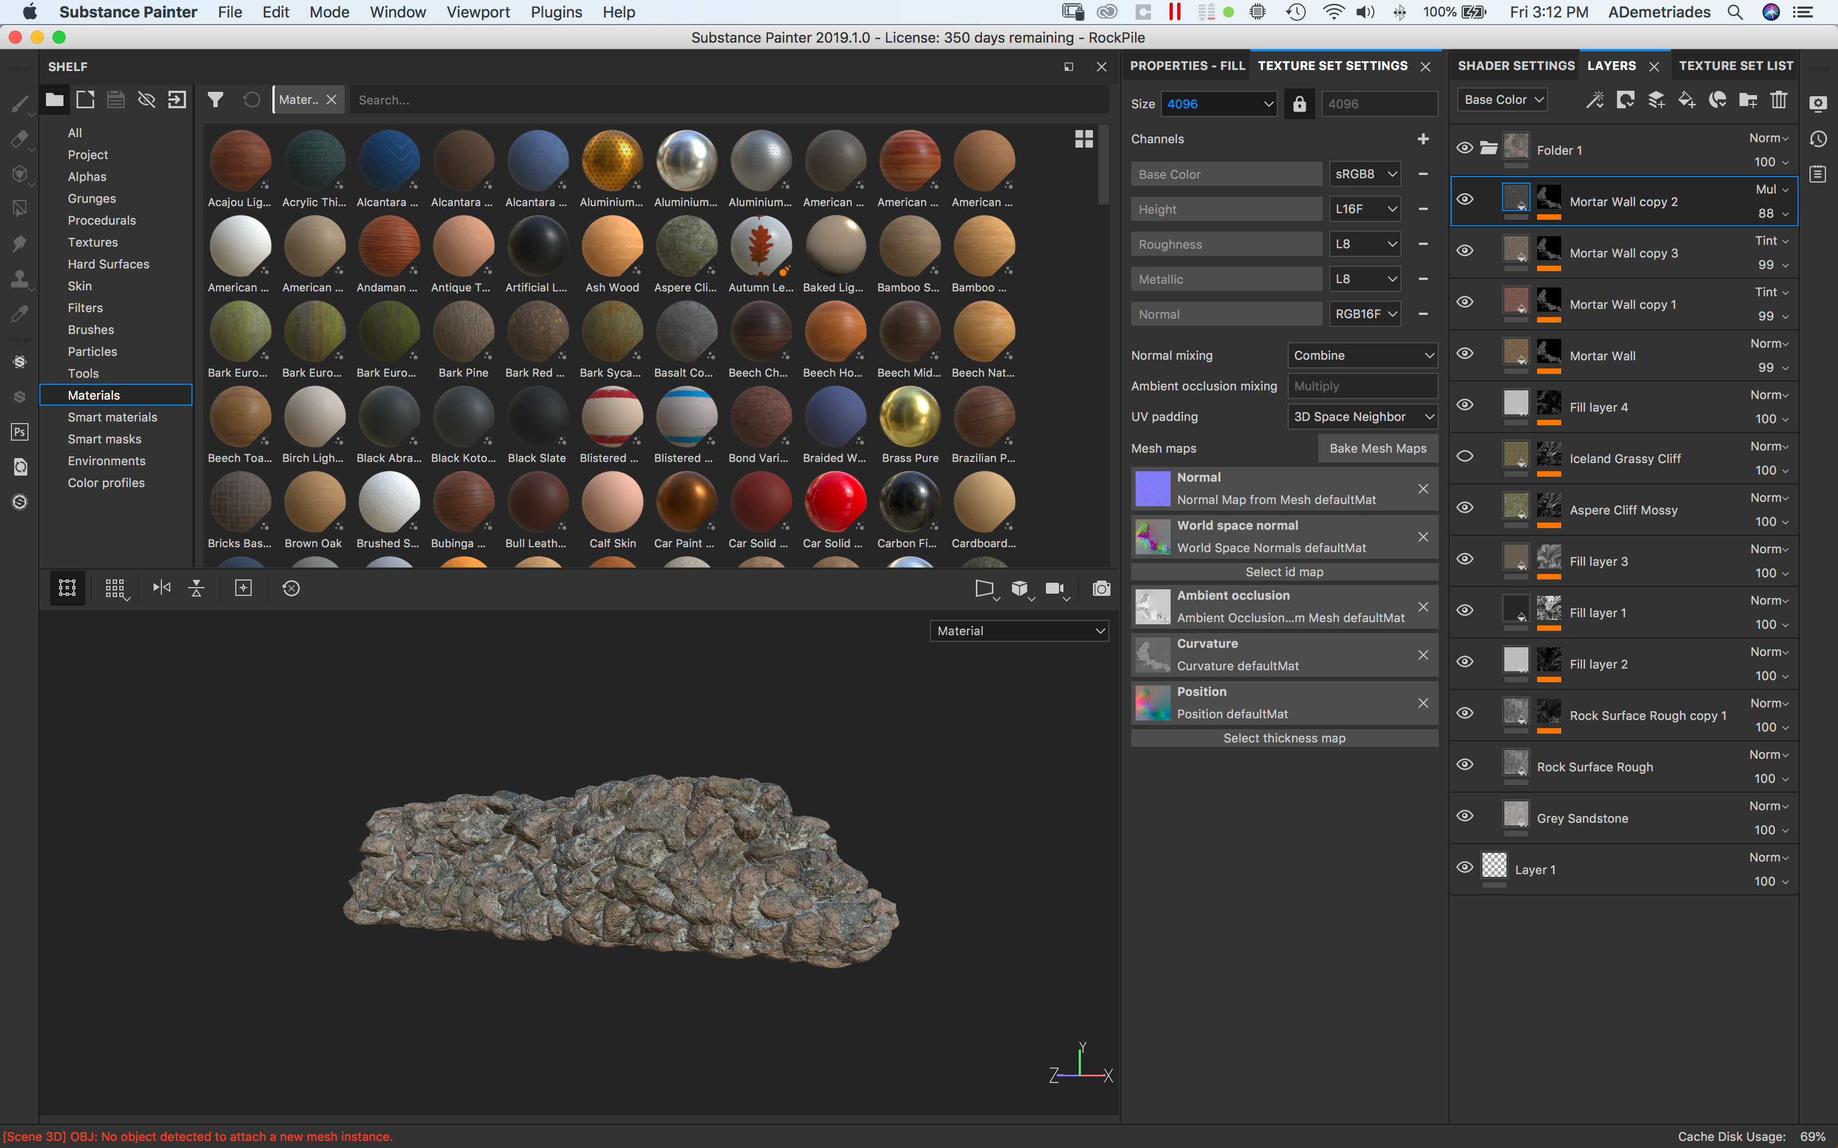The height and width of the screenshot is (1148, 1838).
Task: Click the perspective display mode icon
Action: (x=984, y=588)
